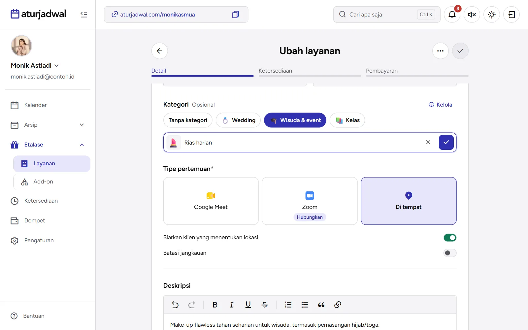
Task: Select Zoom meeting type
Action: [x=310, y=201]
